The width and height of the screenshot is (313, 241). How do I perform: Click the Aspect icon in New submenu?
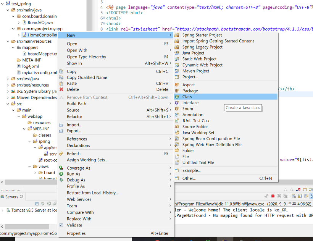pyautogui.click(x=177, y=85)
